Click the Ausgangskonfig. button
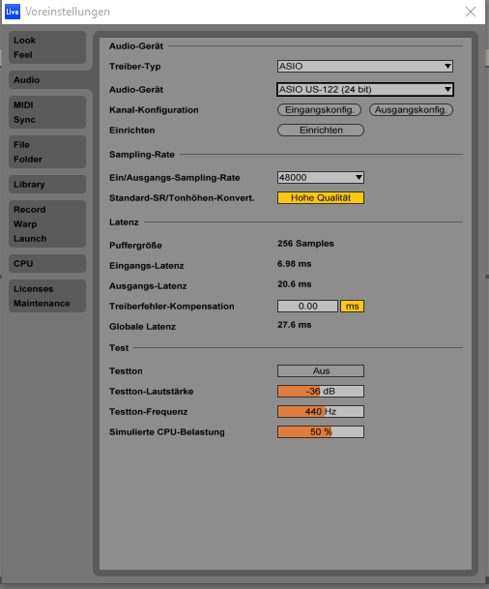The height and width of the screenshot is (589, 489). [x=411, y=109]
